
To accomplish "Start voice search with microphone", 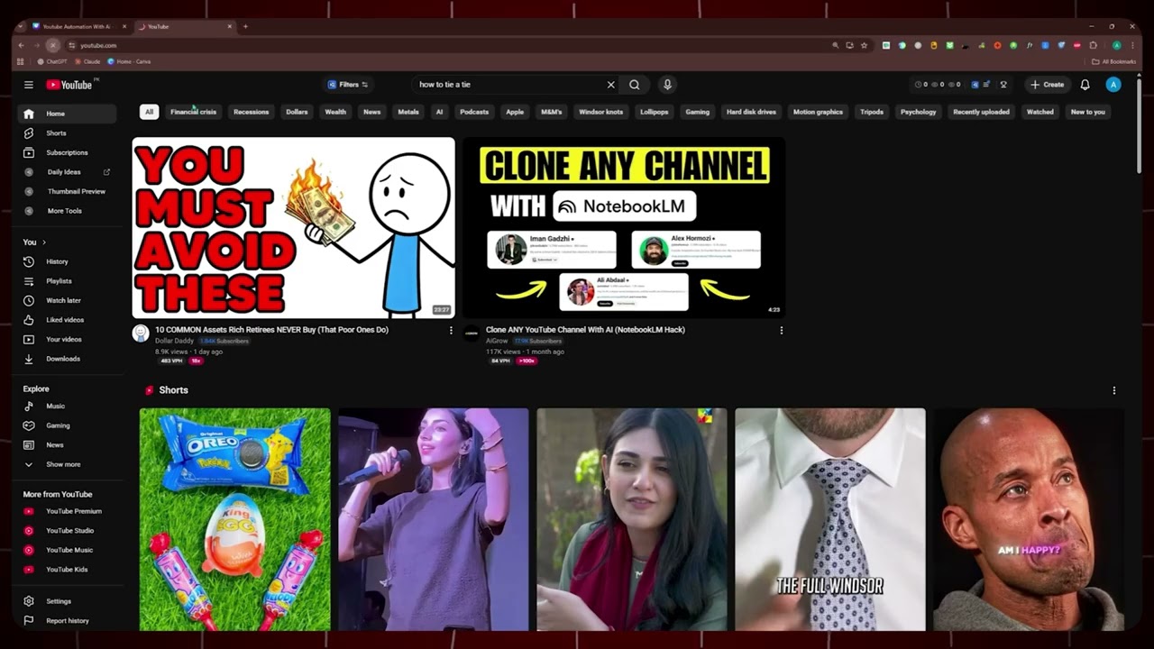I will pyautogui.click(x=667, y=85).
